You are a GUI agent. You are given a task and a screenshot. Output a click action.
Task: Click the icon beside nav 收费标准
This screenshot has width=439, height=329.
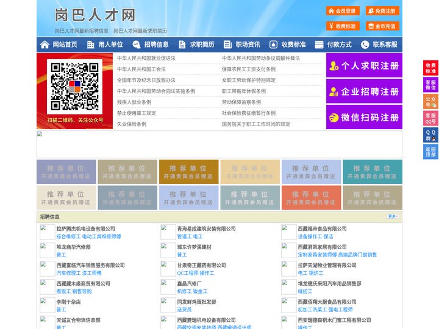click(x=273, y=44)
